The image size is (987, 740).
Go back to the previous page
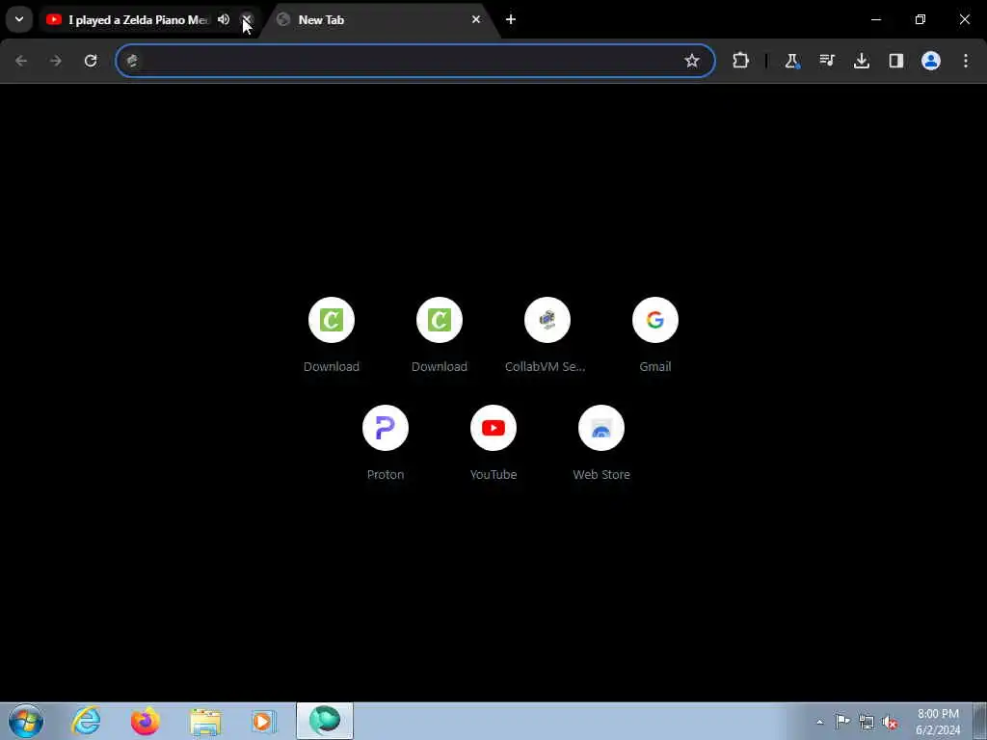(x=21, y=61)
